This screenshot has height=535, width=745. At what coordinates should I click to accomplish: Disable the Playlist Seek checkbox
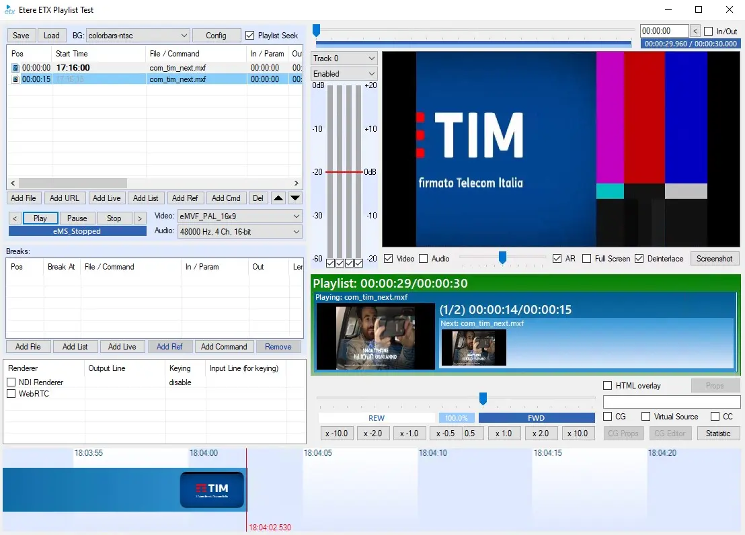(x=250, y=36)
